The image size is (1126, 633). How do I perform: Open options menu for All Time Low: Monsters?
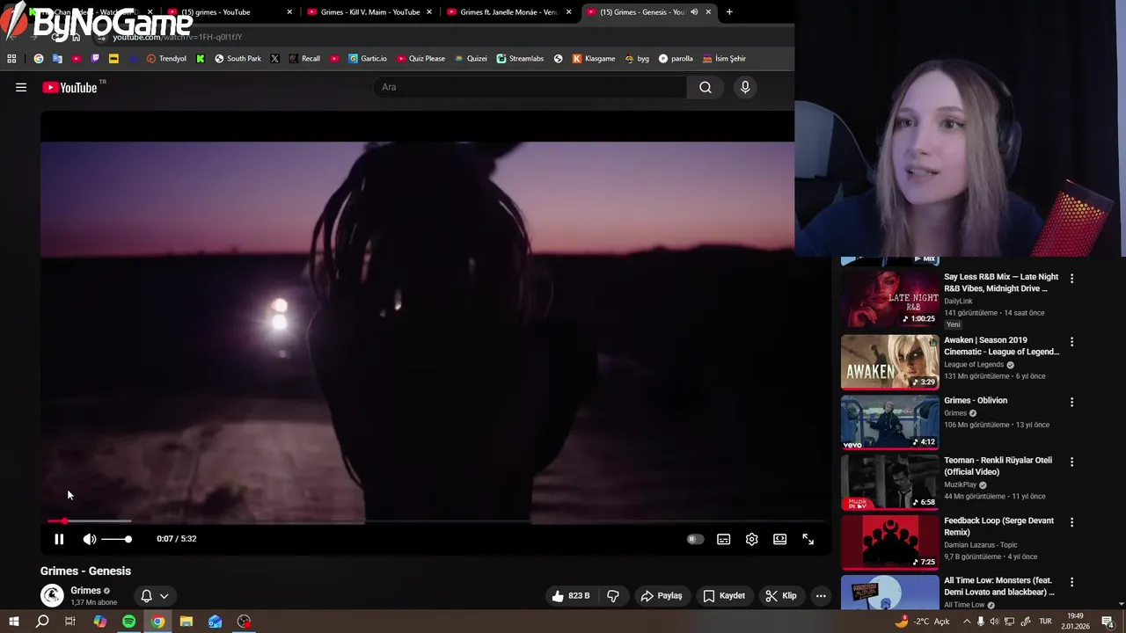[1071, 582]
